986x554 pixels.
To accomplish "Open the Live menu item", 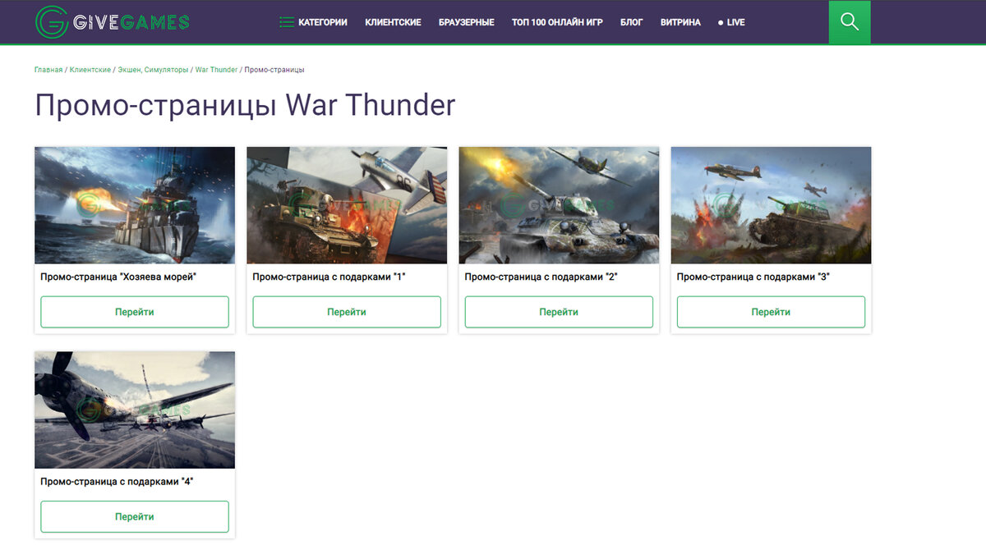I will (731, 22).
